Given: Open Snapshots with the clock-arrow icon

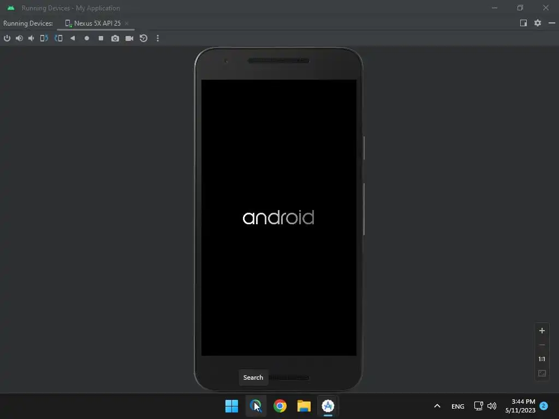Looking at the screenshot, I should click(x=144, y=38).
